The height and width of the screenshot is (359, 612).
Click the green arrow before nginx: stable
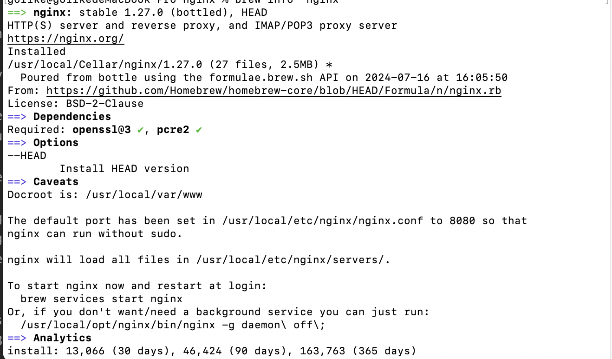tap(17, 13)
